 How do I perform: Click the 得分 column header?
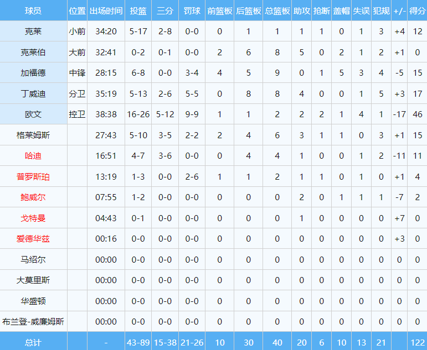point(417,11)
